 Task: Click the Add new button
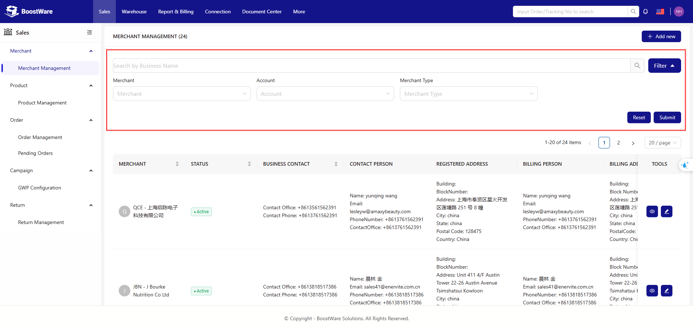pos(661,36)
